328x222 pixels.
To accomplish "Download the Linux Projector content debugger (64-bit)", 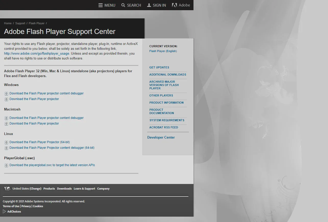I will coord(52,148).
